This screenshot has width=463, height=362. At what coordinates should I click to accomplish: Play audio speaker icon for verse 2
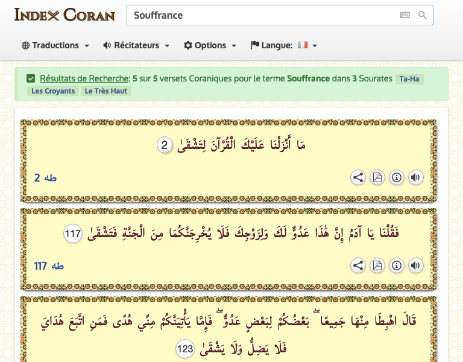415,177
